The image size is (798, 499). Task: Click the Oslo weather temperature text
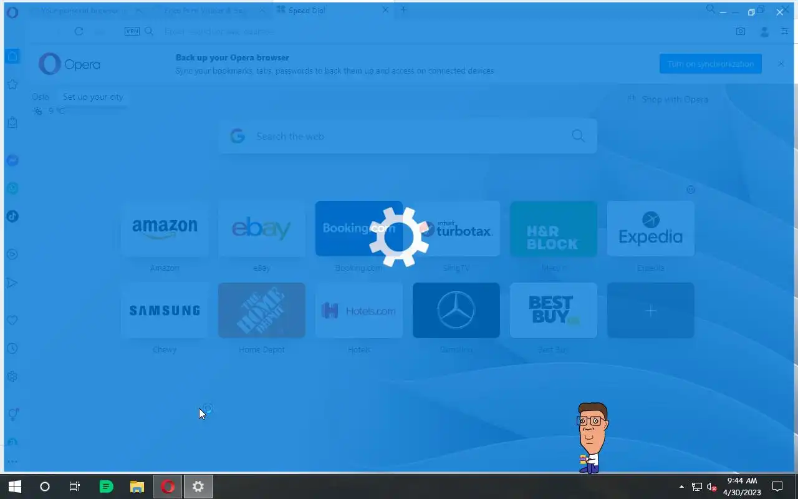point(56,111)
